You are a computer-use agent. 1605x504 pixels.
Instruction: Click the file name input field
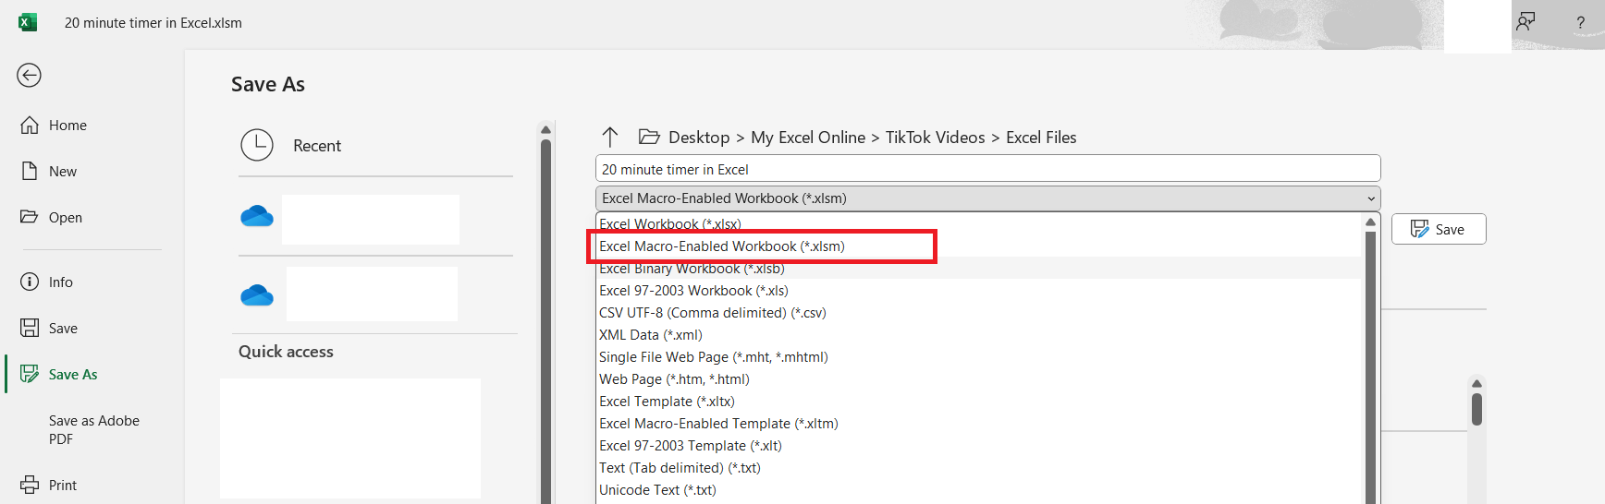pos(987,169)
